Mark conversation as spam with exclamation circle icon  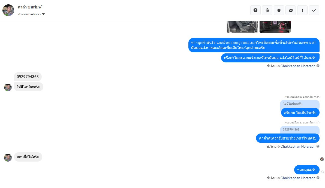coord(255,10)
